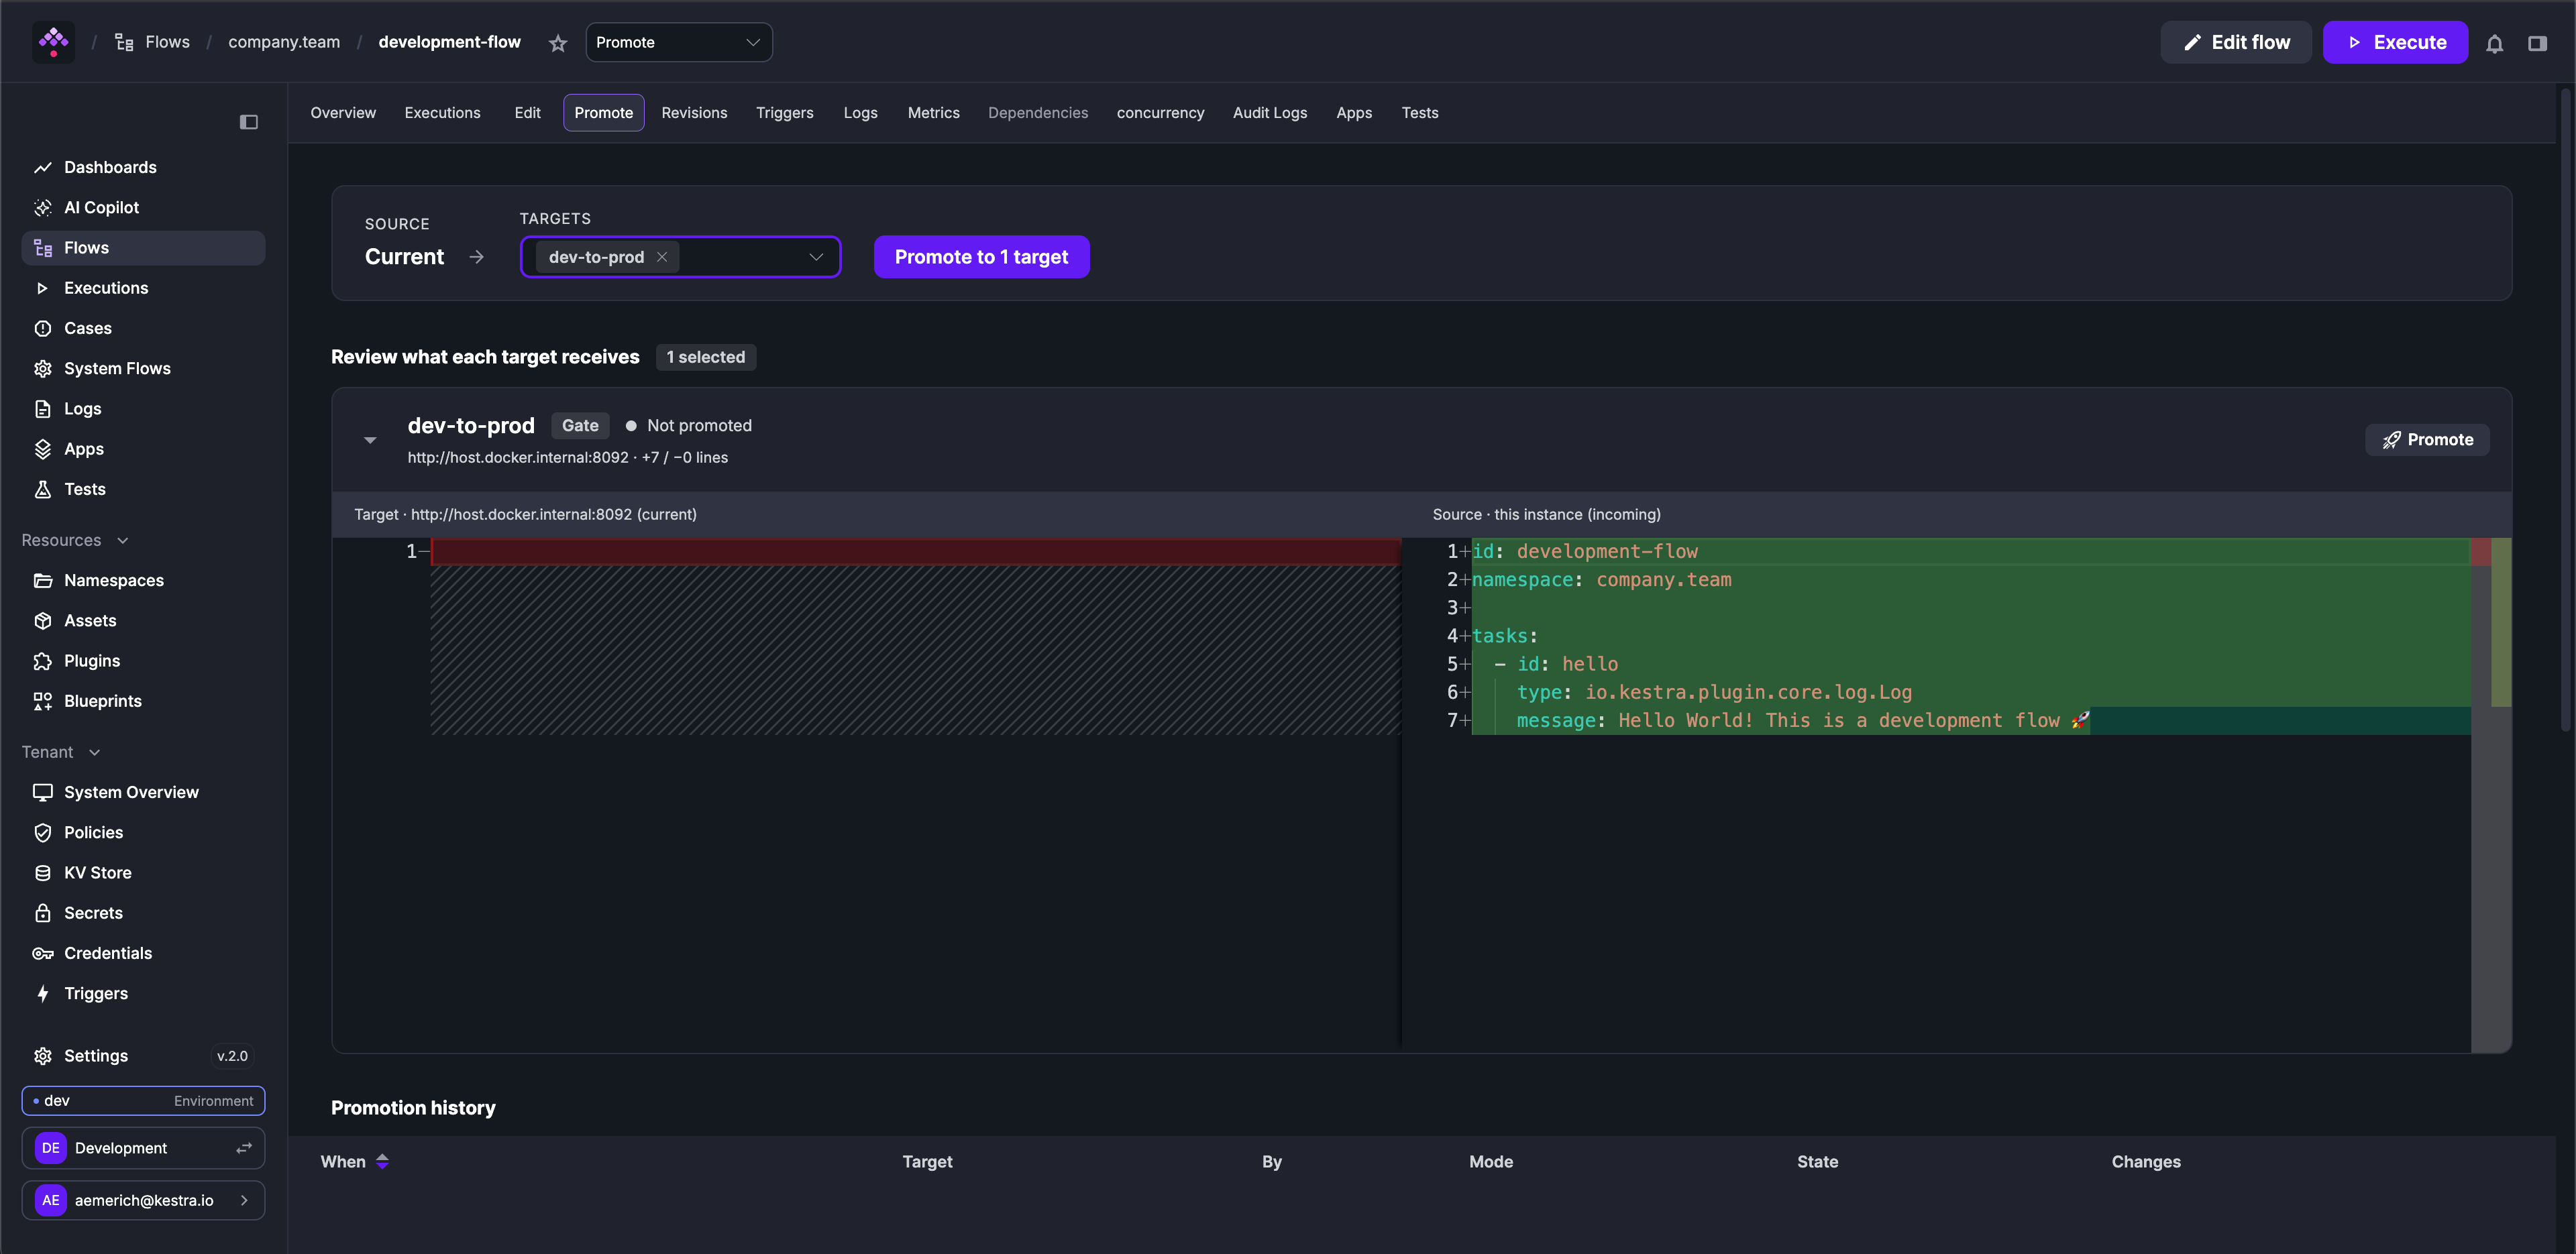This screenshot has height=1254, width=2576.
Task: Collapse the left sidebar
Action: click(x=249, y=122)
